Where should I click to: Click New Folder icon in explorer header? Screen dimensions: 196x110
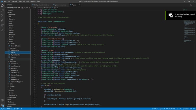[24, 8]
